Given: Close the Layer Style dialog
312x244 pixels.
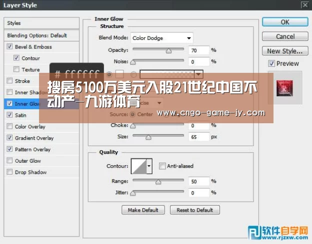Looking at the screenshot, I should click(304, 4).
